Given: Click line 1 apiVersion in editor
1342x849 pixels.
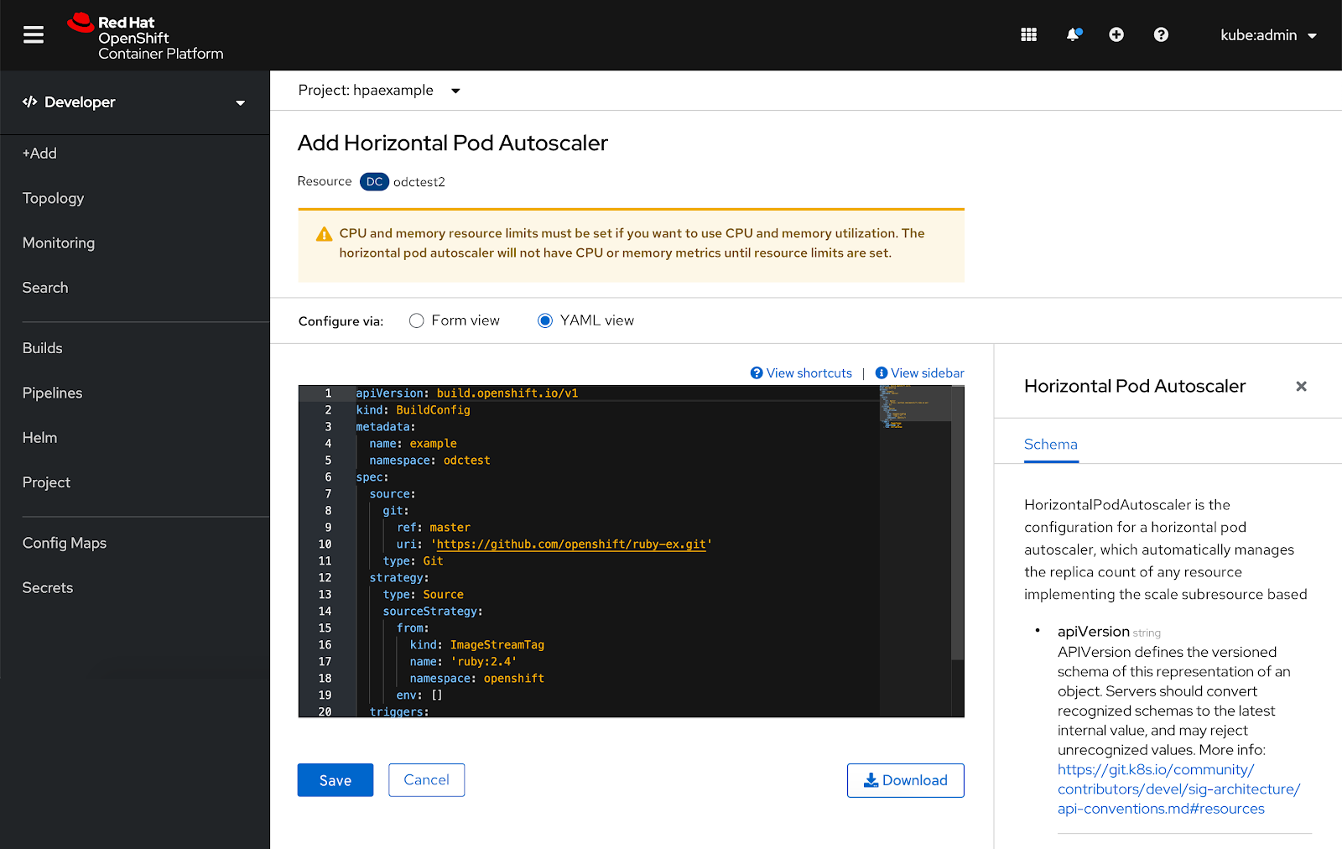Looking at the screenshot, I should pos(466,393).
